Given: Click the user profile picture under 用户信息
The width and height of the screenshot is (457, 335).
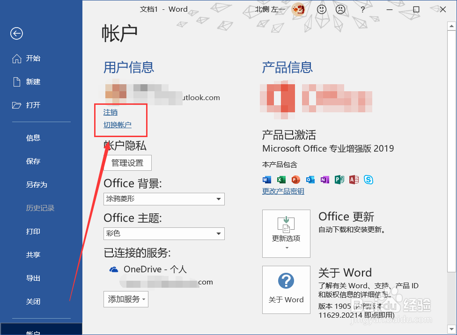Looking at the screenshot, I should [x=116, y=91].
